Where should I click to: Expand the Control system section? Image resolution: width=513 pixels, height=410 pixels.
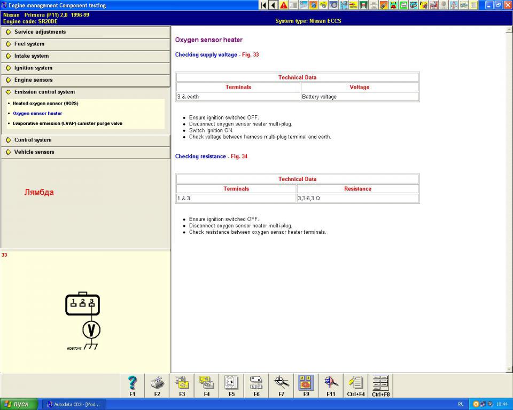(x=85, y=140)
